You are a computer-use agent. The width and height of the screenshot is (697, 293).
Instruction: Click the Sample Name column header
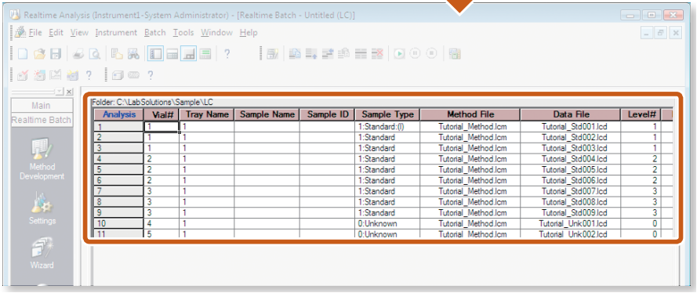267,114
